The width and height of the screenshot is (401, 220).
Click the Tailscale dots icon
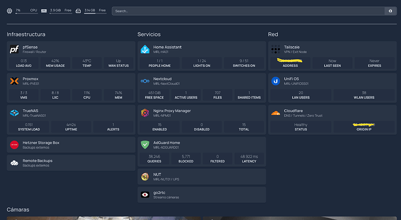(x=275, y=49)
